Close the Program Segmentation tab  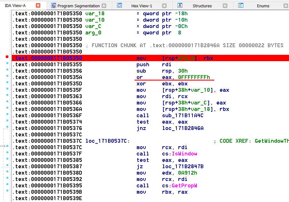click(104, 6)
